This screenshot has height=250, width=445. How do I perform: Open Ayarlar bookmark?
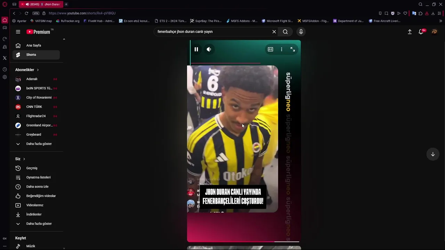[19, 21]
